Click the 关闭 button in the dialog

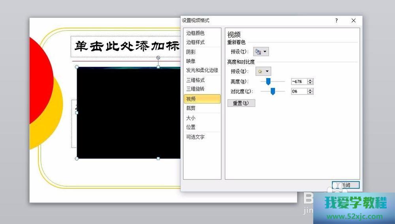tap(346, 185)
